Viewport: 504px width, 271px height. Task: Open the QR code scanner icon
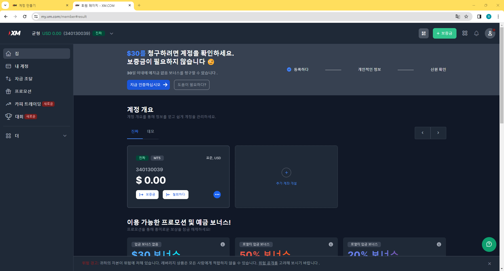(423, 33)
